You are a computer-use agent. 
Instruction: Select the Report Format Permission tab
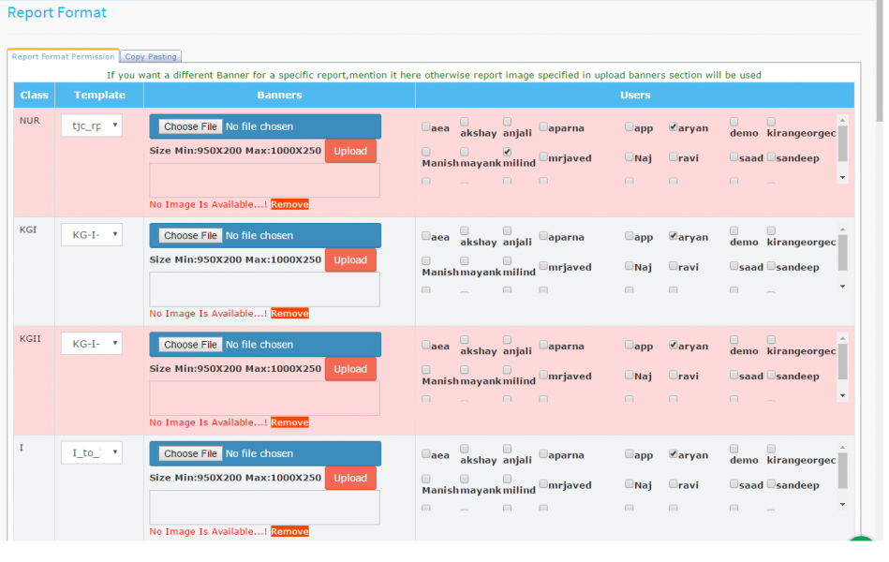point(63,57)
